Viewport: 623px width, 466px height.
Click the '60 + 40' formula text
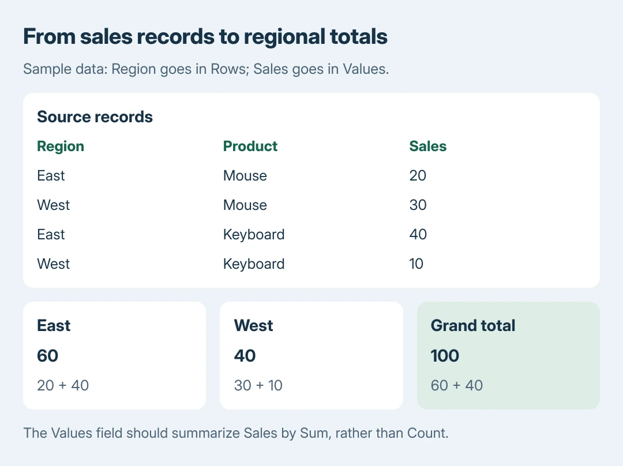click(457, 385)
